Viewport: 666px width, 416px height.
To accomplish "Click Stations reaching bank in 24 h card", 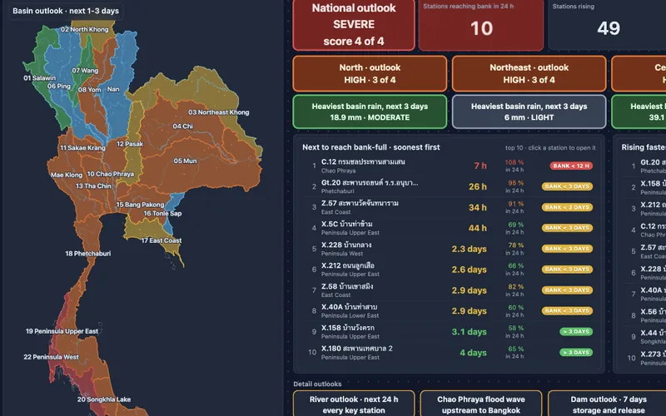I will [481, 25].
